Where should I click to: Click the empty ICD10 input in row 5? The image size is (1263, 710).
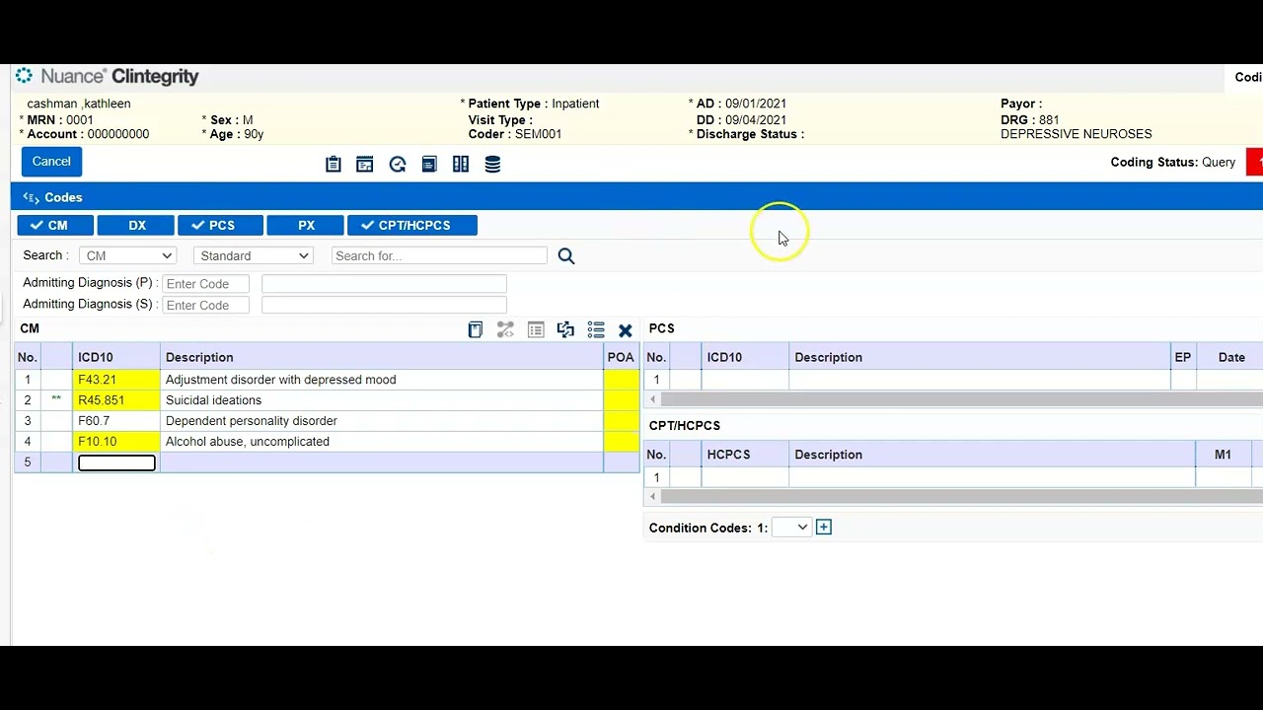116,462
